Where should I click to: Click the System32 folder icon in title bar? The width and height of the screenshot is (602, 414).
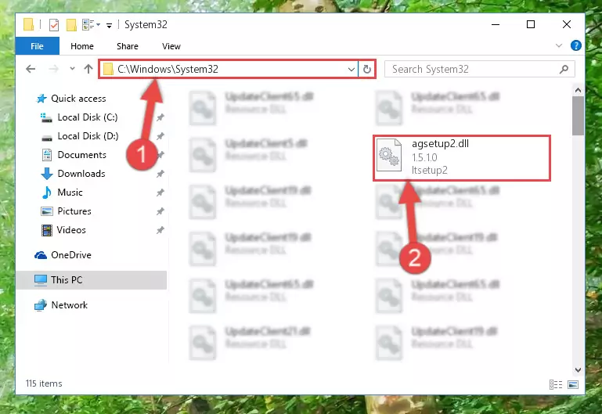pyautogui.click(x=29, y=24)
